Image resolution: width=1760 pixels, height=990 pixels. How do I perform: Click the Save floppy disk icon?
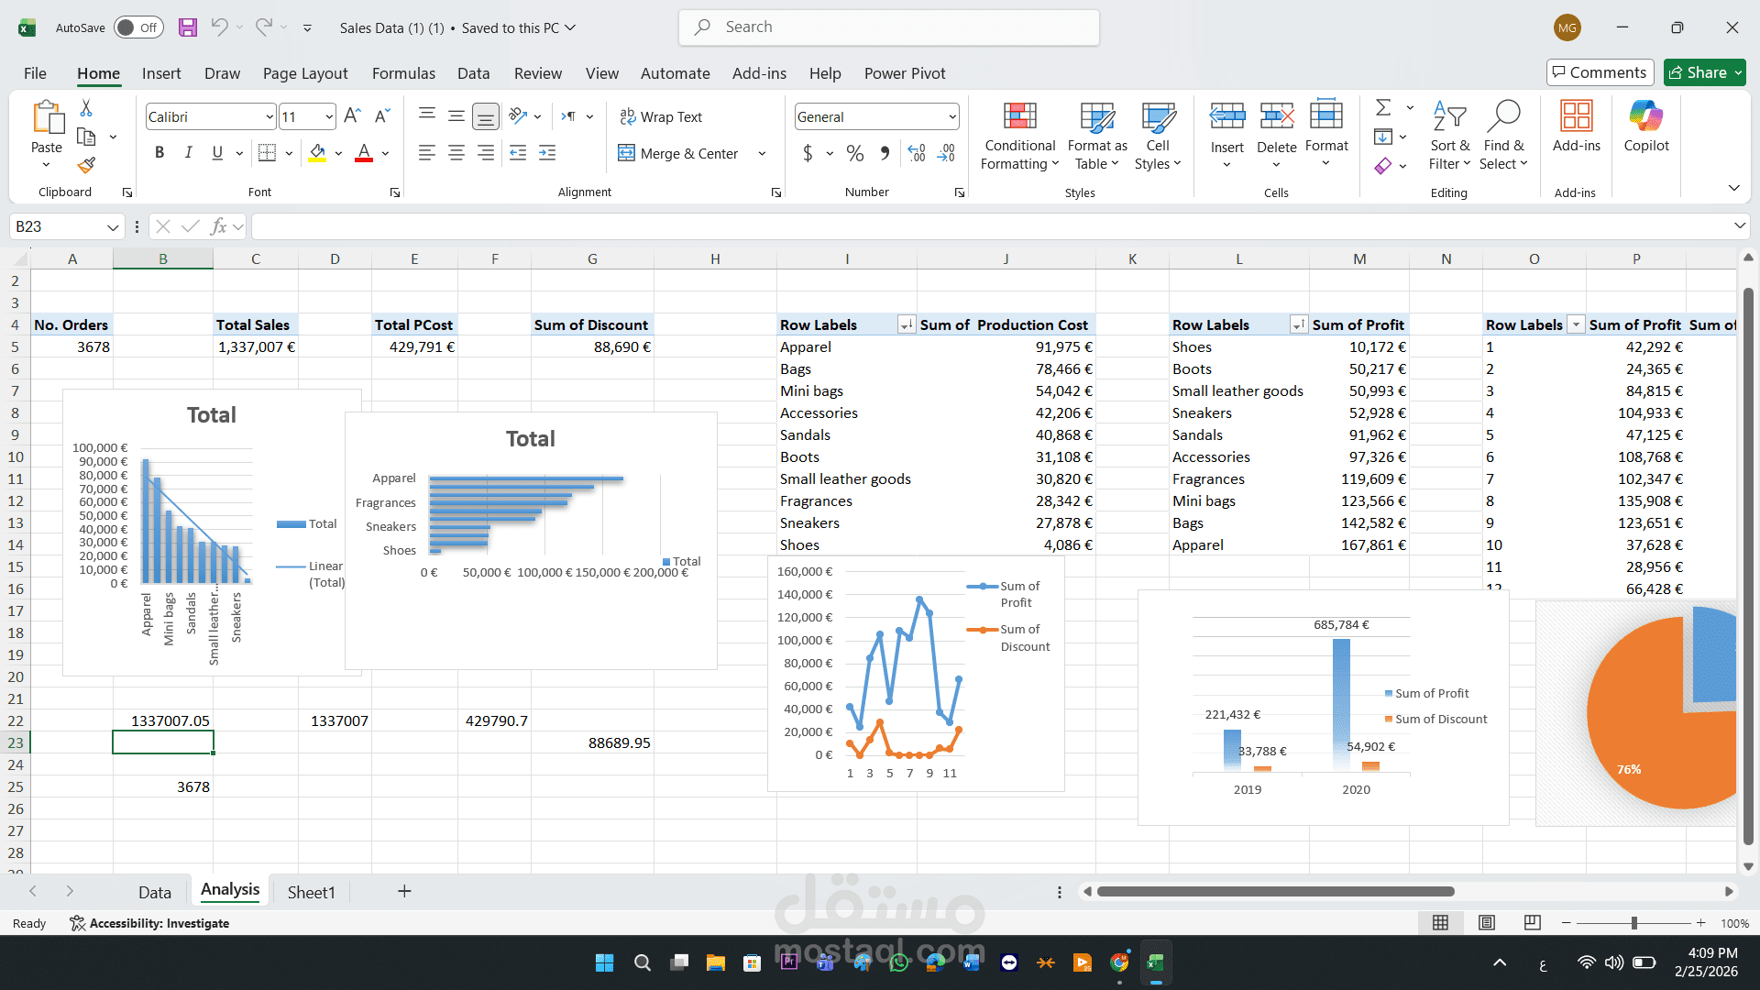(x=188, y=27)
